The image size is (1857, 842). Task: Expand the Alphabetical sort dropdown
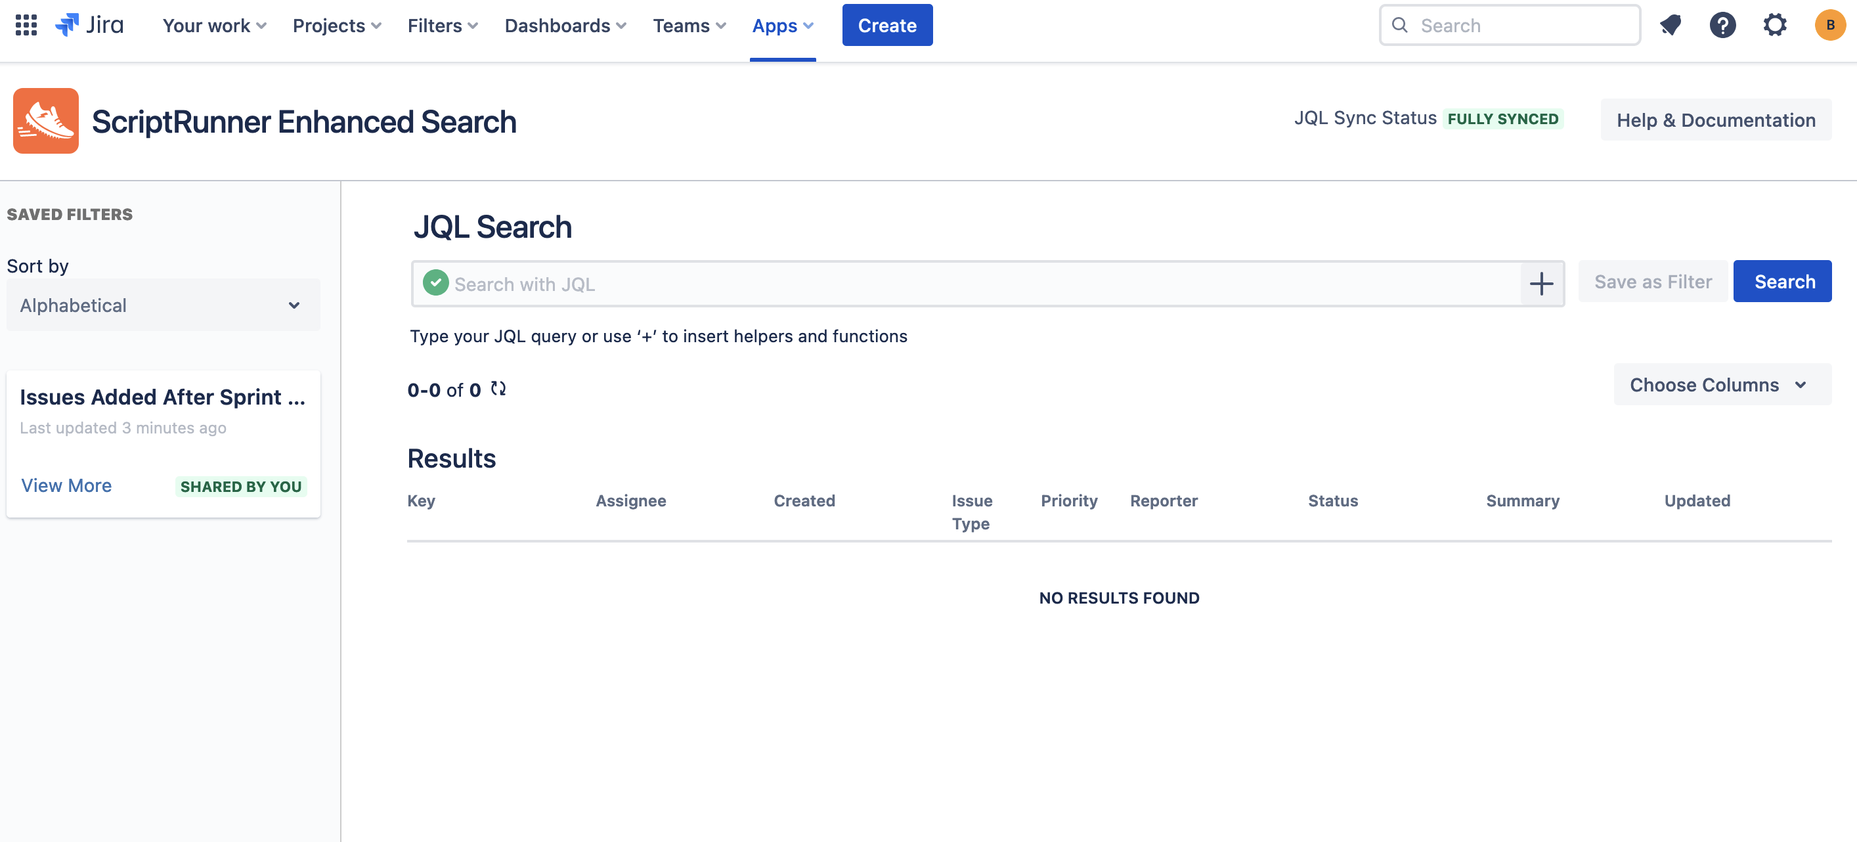[163, 305]
